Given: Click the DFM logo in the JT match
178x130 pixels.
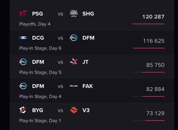Looking at the screenshot, I should pos(23,62).
